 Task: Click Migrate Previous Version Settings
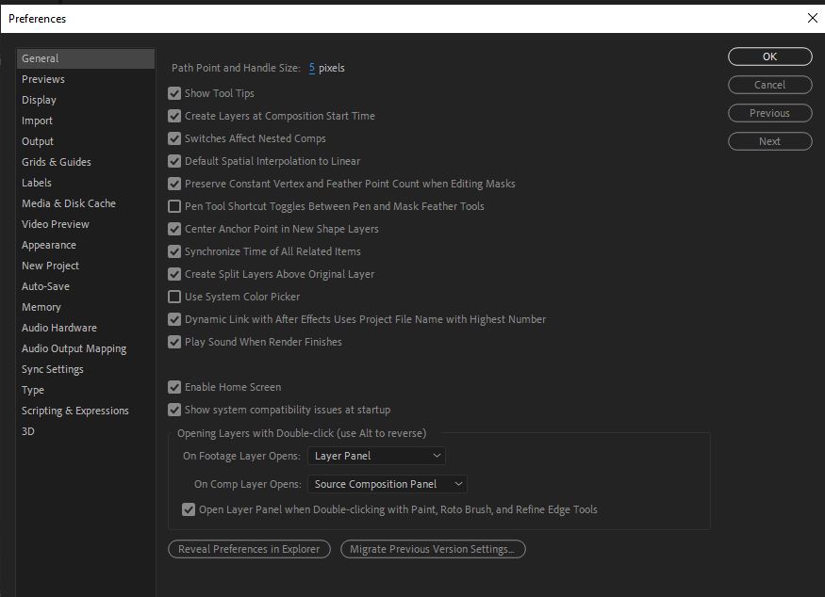point(433,549)
